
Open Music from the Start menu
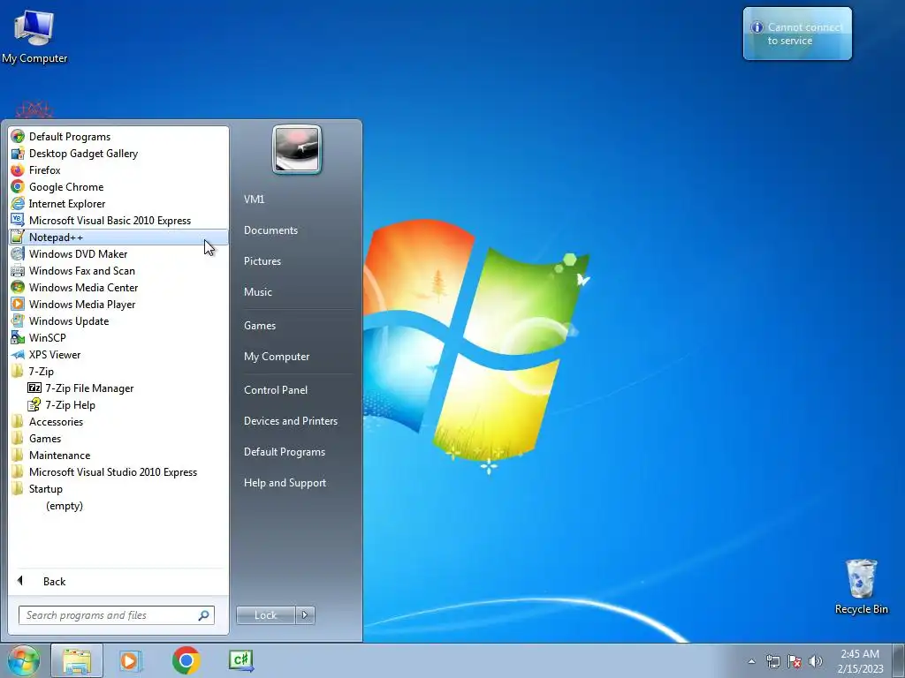point(297,291)
